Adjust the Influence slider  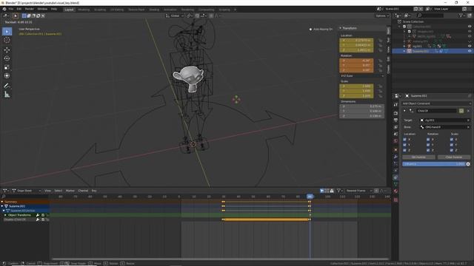pos(434,164)
